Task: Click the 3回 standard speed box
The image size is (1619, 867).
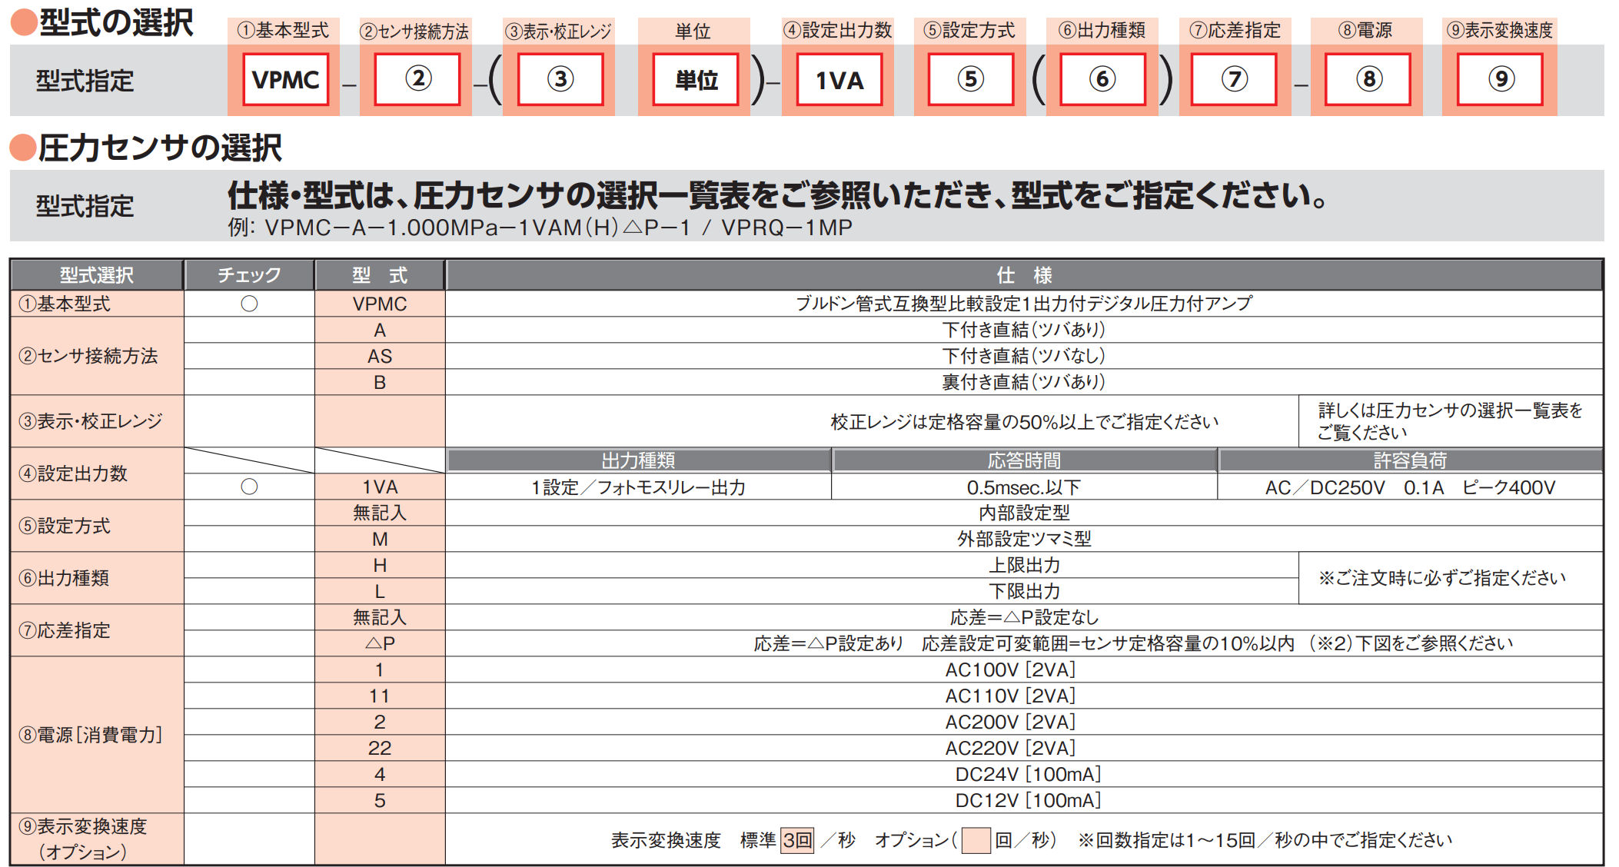Action: click(x=797, y=840)
